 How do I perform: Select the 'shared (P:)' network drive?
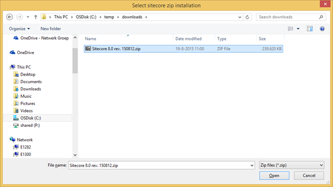[x=30, y=125]
